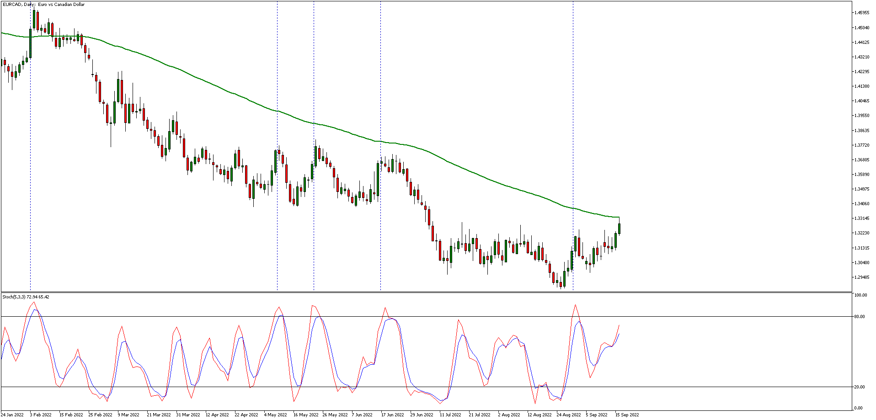Select the blue dashed vertical line at 4 May 2022

click(277, 137)
